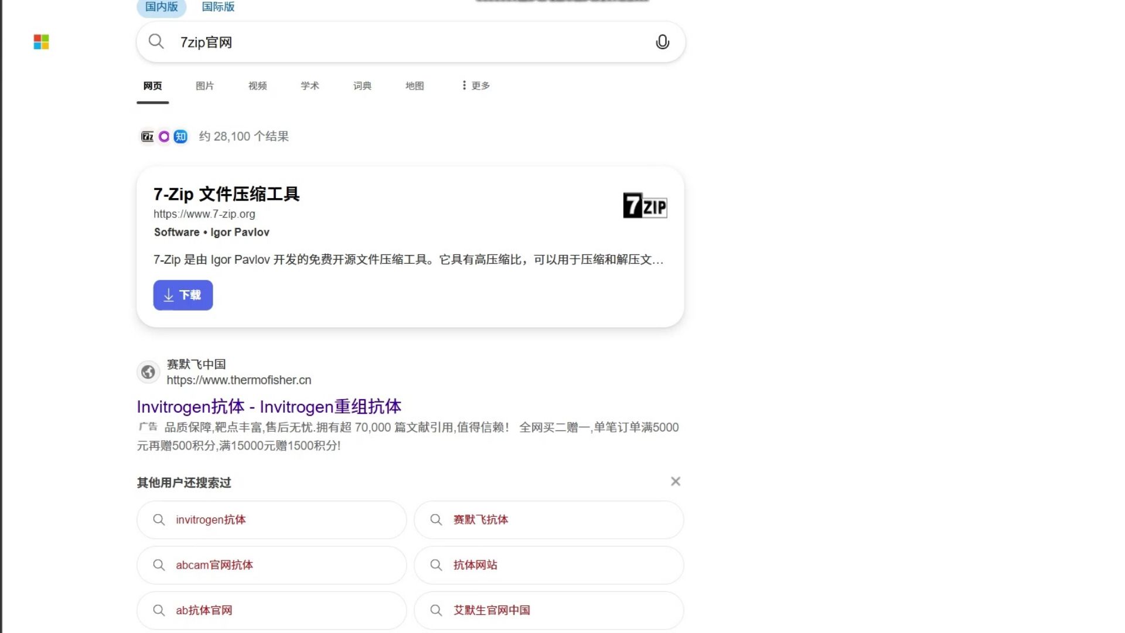Click the purple circle icon beside the result count
The height and width of the screenshot is (633, 1125).
coord(164,137)
